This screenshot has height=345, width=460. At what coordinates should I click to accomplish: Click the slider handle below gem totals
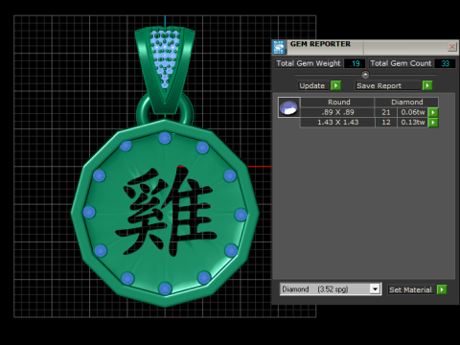click(365, 75)
